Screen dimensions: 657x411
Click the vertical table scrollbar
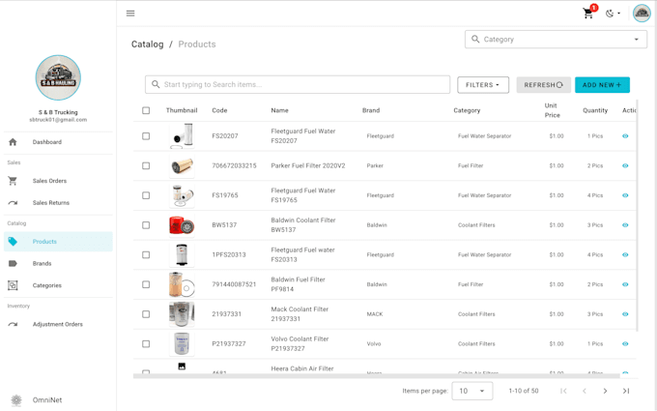tap(638, 216)
